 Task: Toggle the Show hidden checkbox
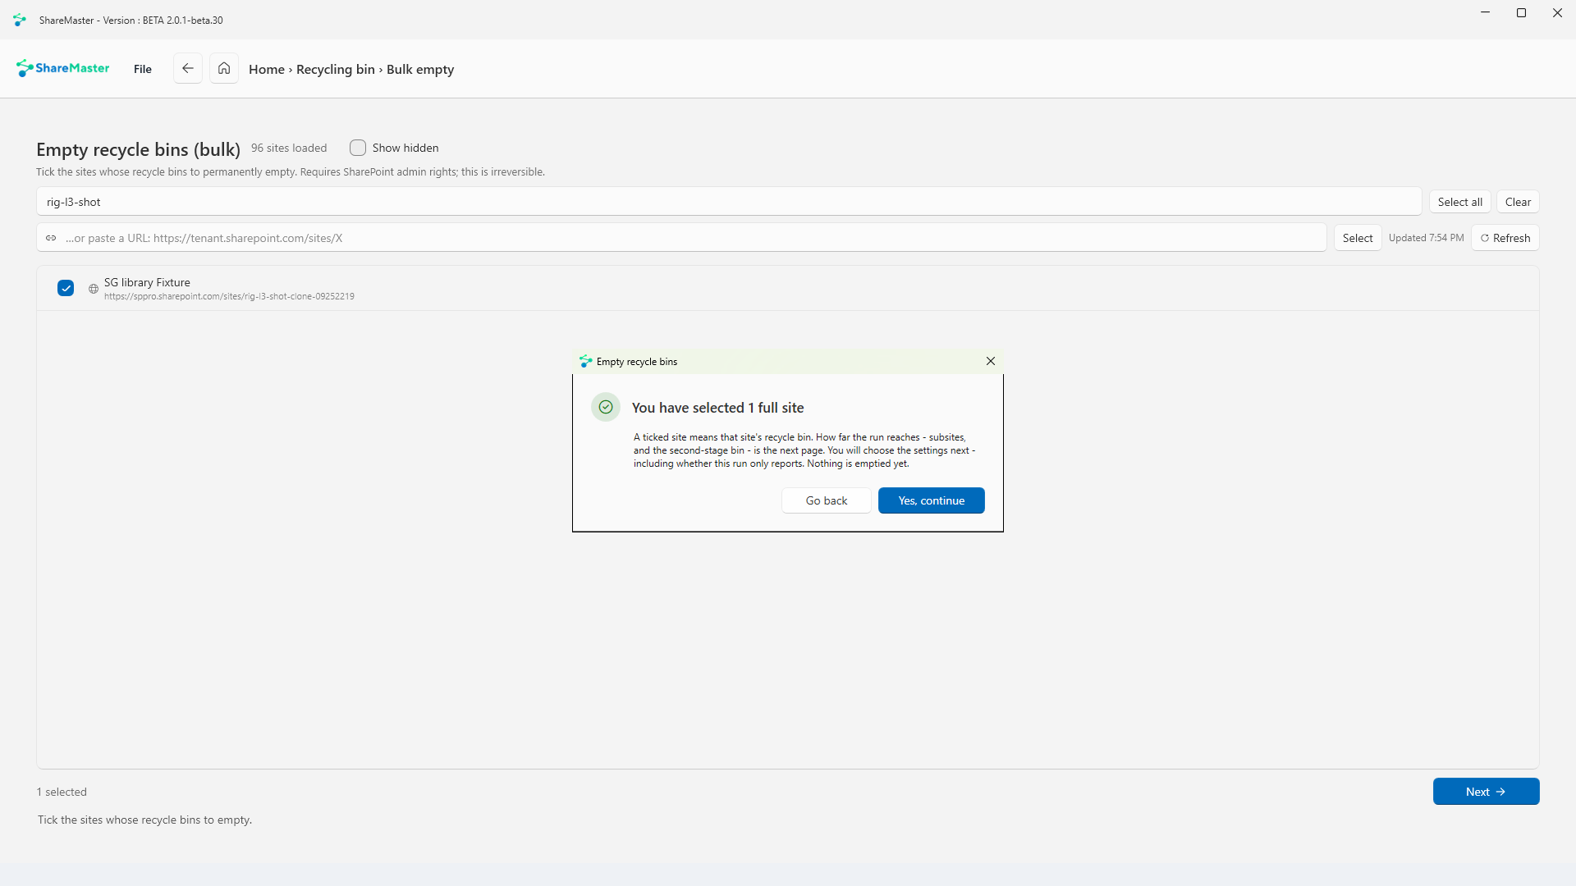click(358, 148)
